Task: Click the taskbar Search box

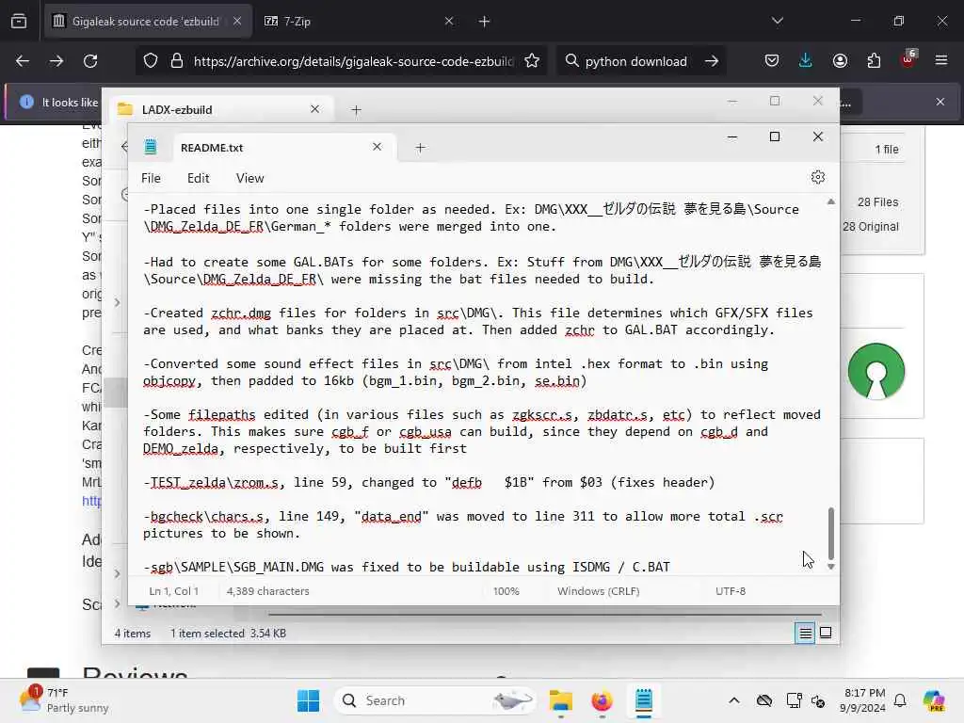Action: pos(434,700)
